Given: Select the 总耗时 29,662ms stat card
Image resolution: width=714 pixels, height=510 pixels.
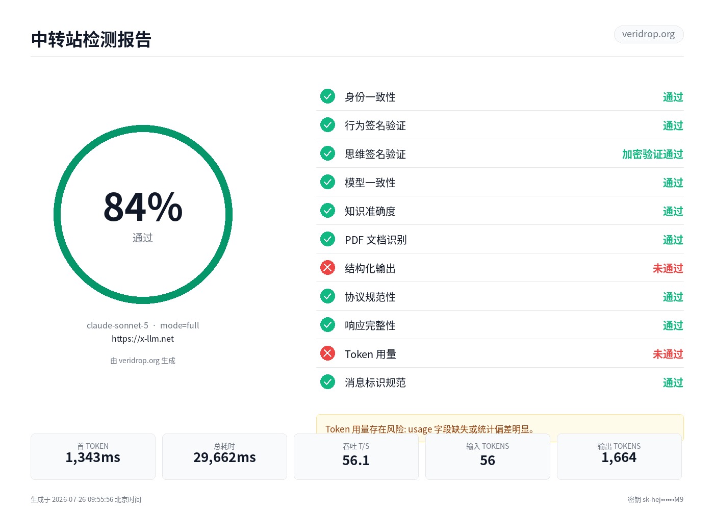Looking at the screenshot, I should point(224,456).
